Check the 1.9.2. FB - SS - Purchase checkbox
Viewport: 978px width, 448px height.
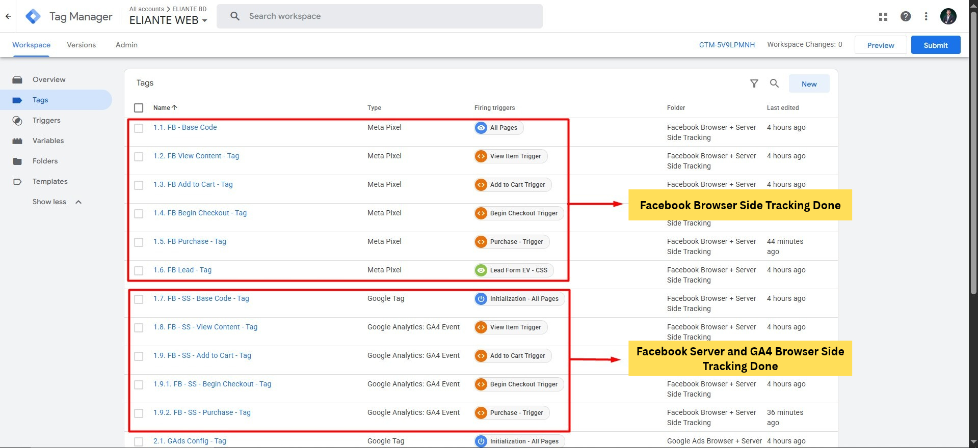coord(139,413)
